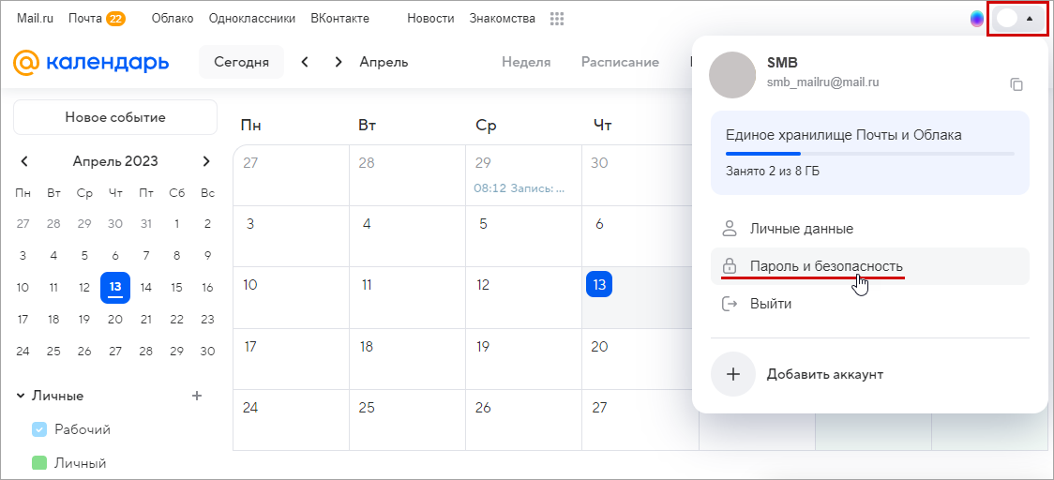The height and width of the screenshot is (480, 1054).
Task: Click the storage usage progress bar
Action: [x=869, y=153]
